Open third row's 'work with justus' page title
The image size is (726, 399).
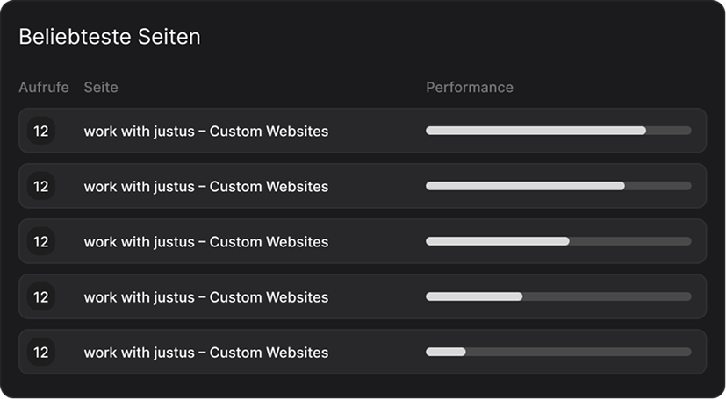point(205,242)
